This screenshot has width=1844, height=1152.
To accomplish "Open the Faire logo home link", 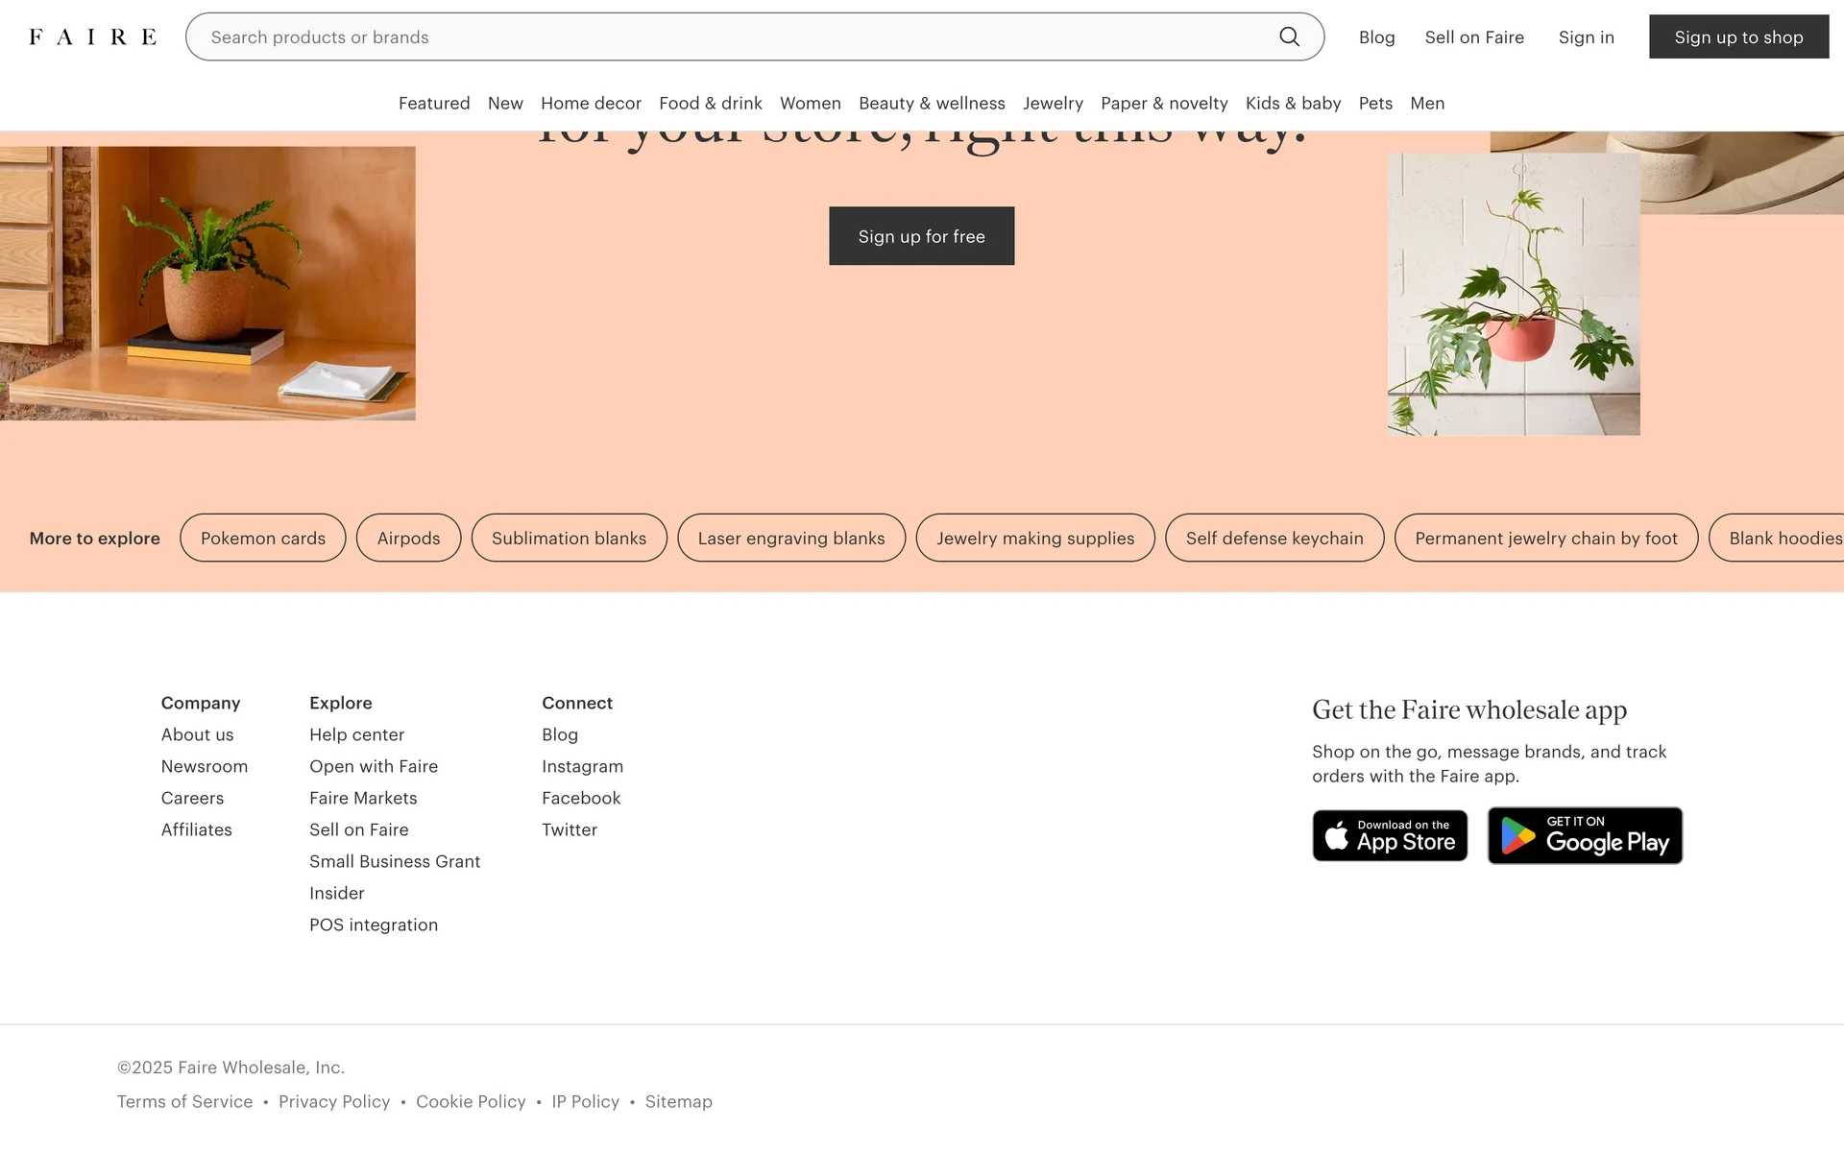I will tap(93, 36).
